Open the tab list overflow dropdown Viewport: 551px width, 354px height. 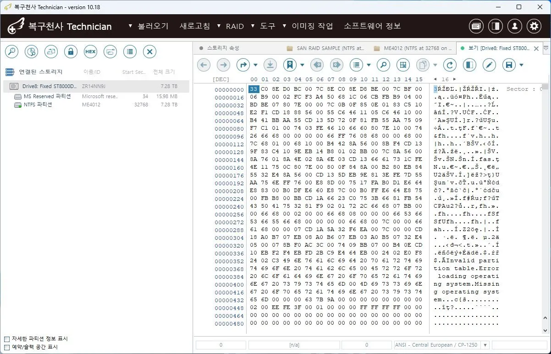546,48
